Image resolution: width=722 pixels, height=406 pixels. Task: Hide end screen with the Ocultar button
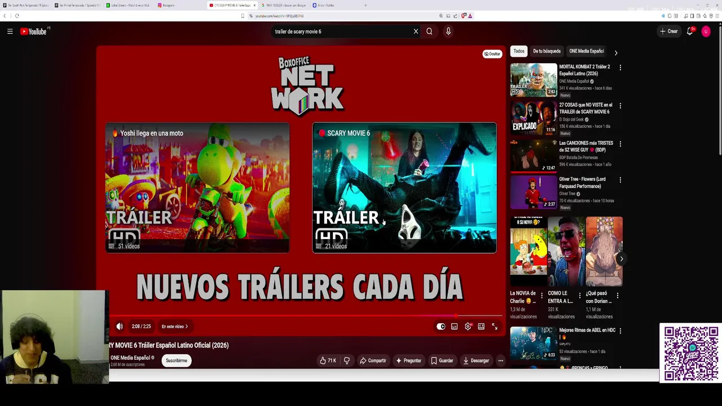pyautogui.click(x=492, y=54)
